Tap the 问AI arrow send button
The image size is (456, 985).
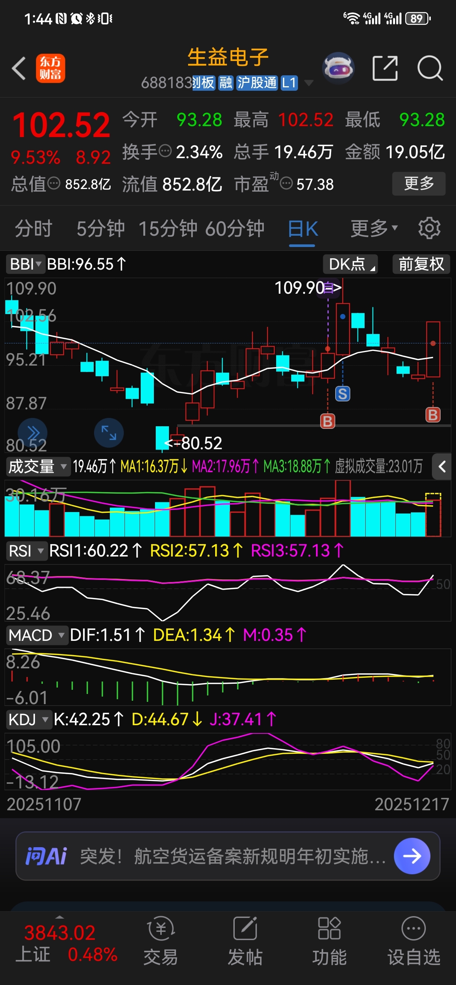click(x=412, y=856)
